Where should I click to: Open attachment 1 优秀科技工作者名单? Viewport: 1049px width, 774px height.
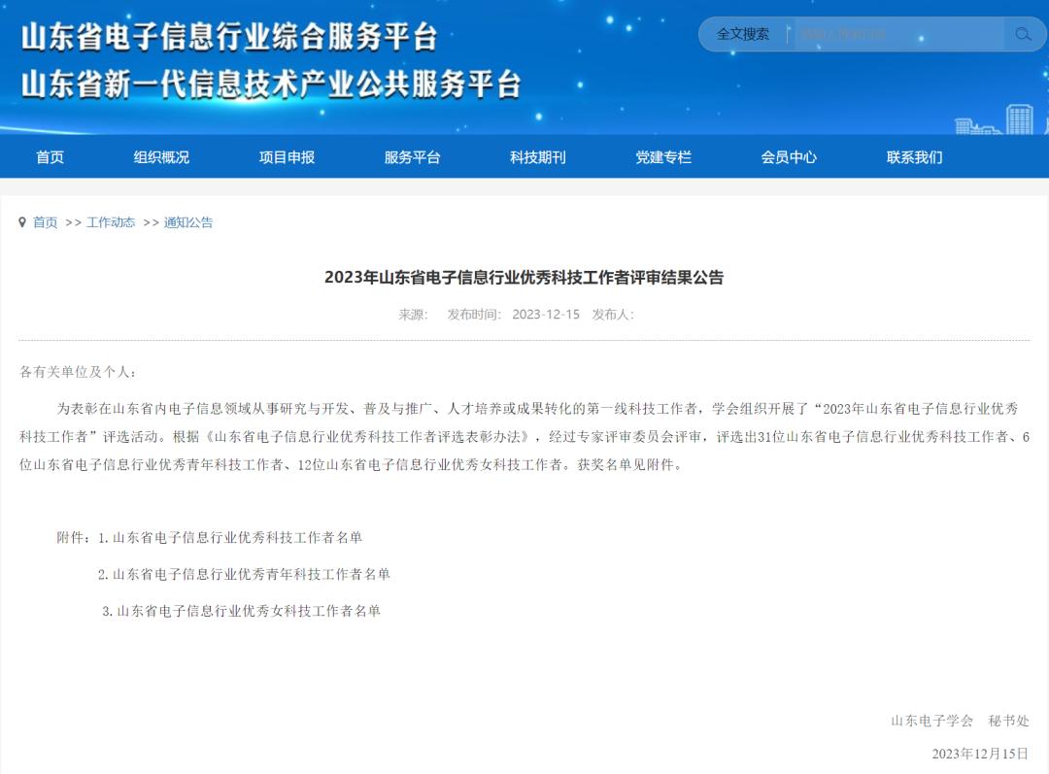237,537
